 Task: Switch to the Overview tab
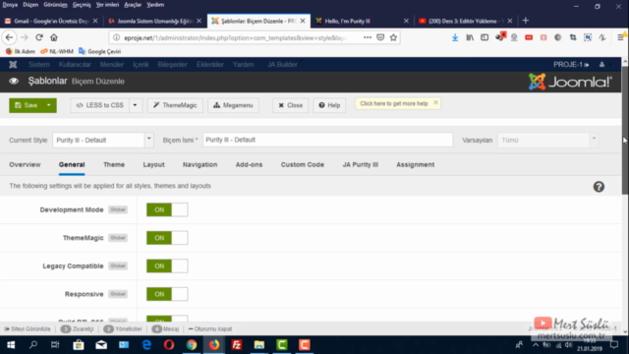click(25, 164)
